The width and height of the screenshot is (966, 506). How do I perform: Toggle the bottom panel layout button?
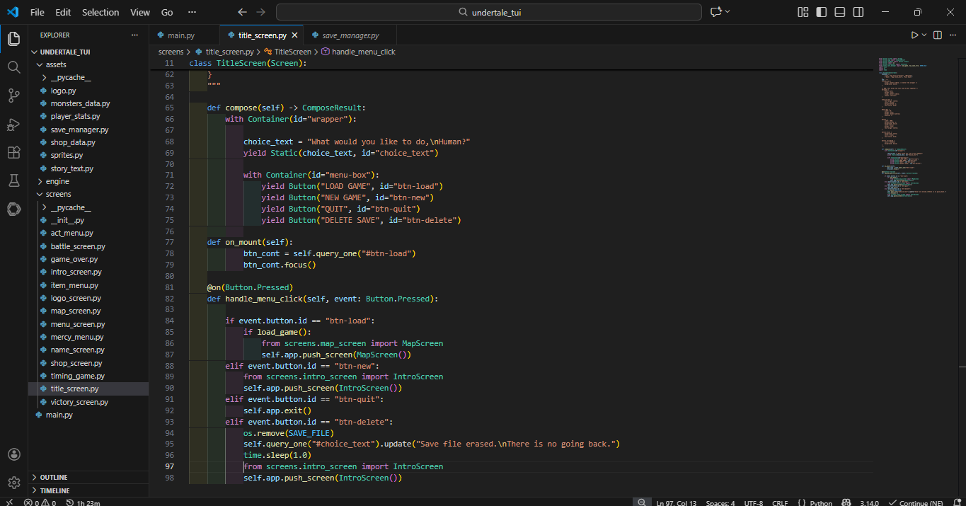tap(840, 12)
